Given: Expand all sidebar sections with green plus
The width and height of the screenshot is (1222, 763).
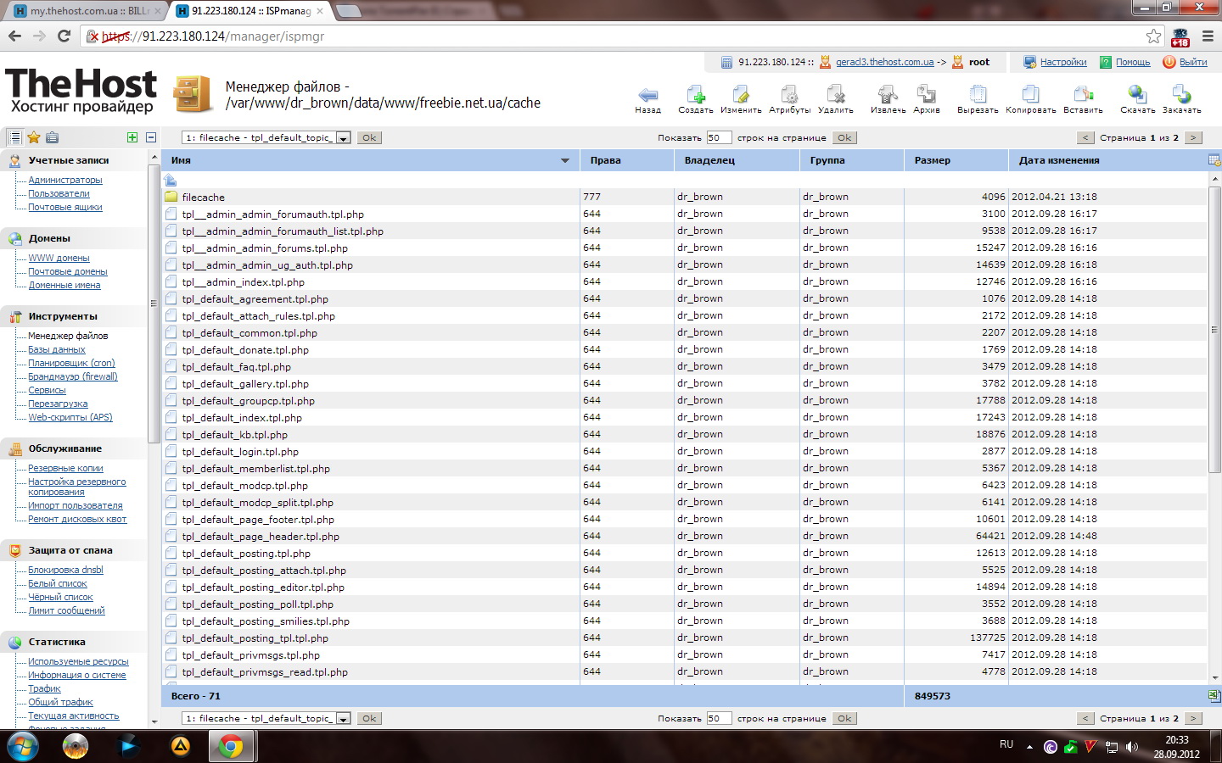Looking at the screenshot, I should click(x=132, y=137).
